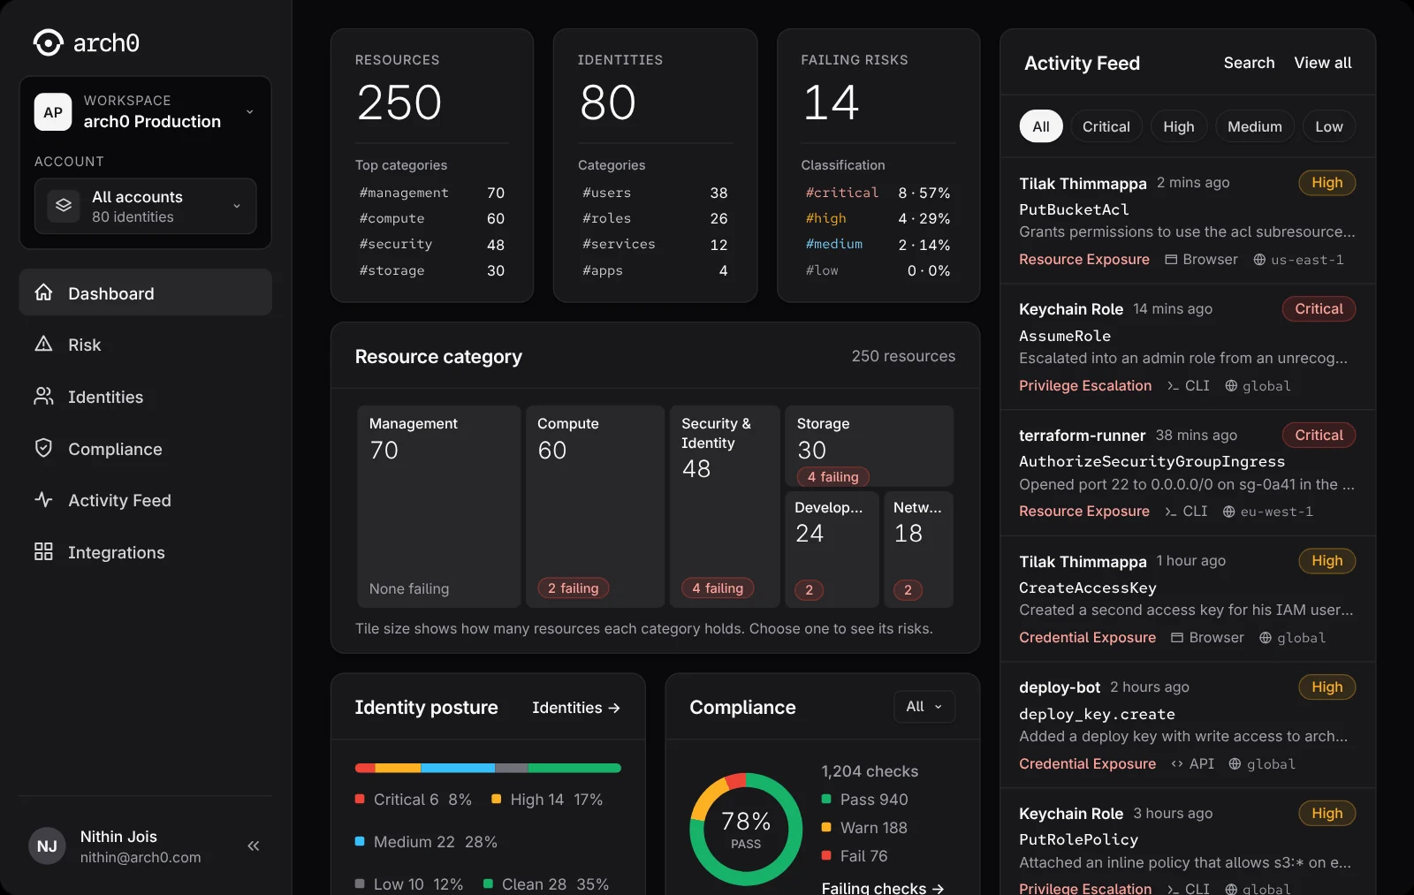Click the CLI terminal icon in AssumeRole event

(1173, 386)
